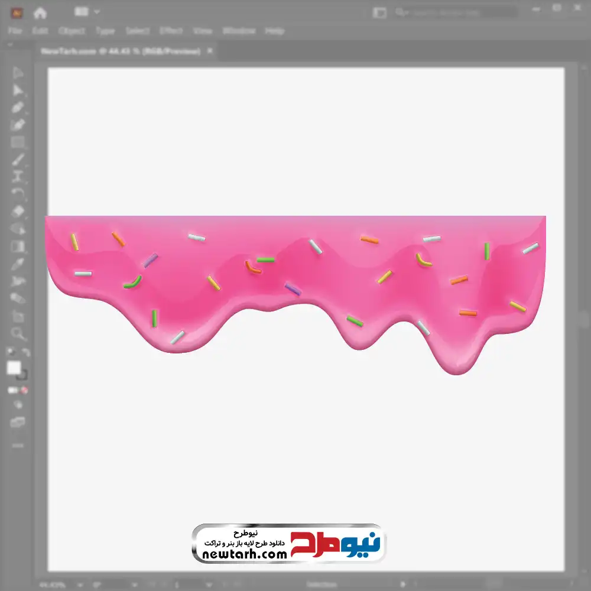Open the Effect menu
Screen dimensions: 591x591
click(171, 31)
